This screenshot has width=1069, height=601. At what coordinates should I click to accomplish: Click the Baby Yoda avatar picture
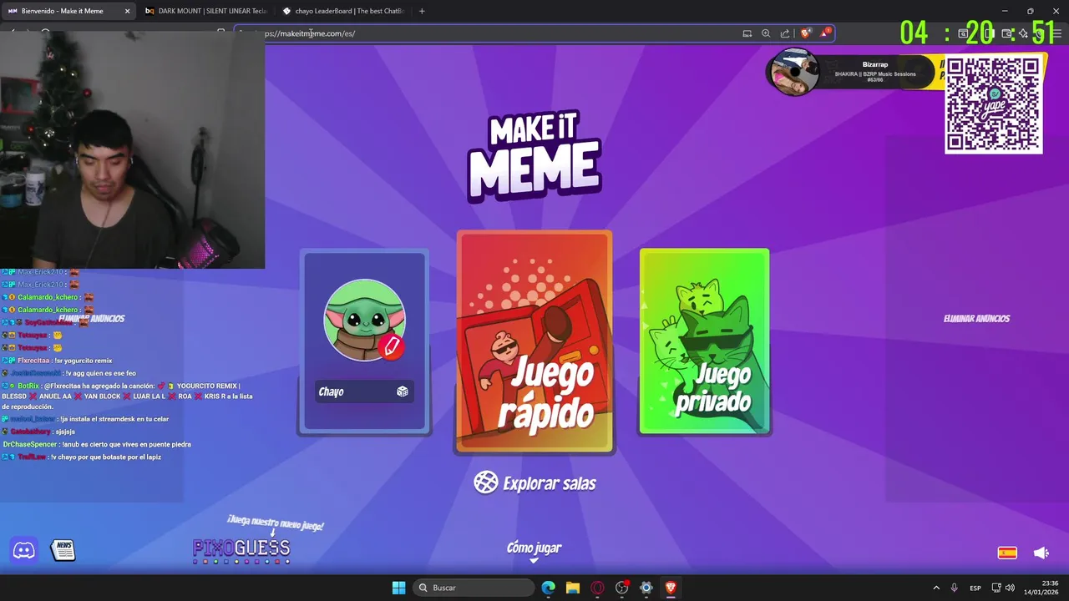click(364, 321)
